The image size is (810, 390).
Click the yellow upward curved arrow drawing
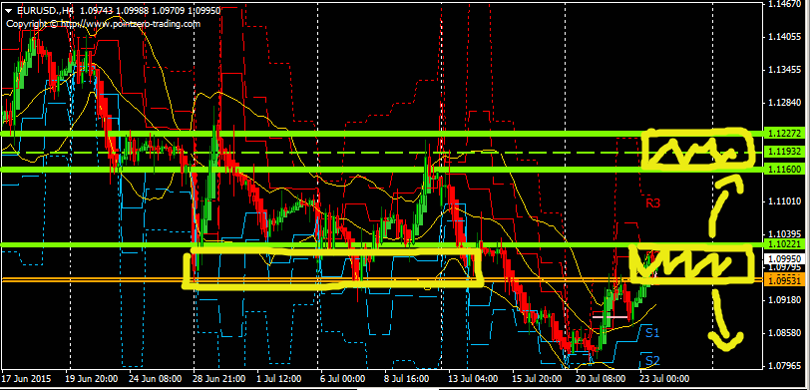725,207
